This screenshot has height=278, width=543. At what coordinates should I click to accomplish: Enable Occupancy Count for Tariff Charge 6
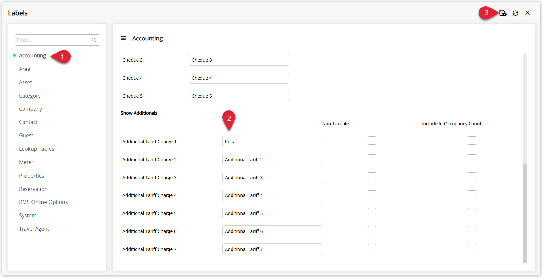point(472,230)
